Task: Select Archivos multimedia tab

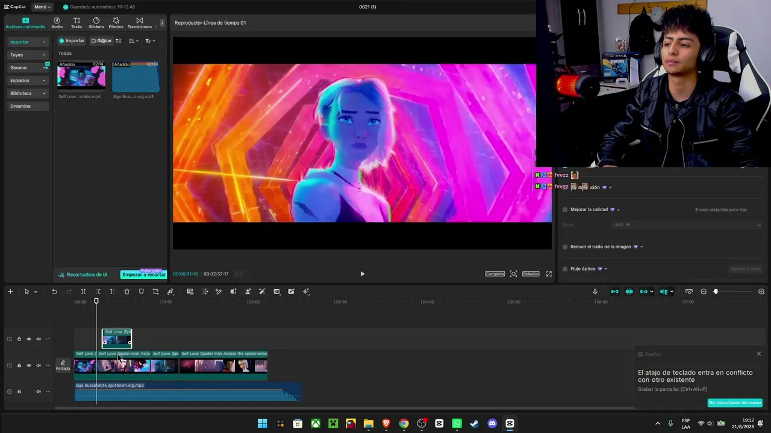Action: (25, 23)
